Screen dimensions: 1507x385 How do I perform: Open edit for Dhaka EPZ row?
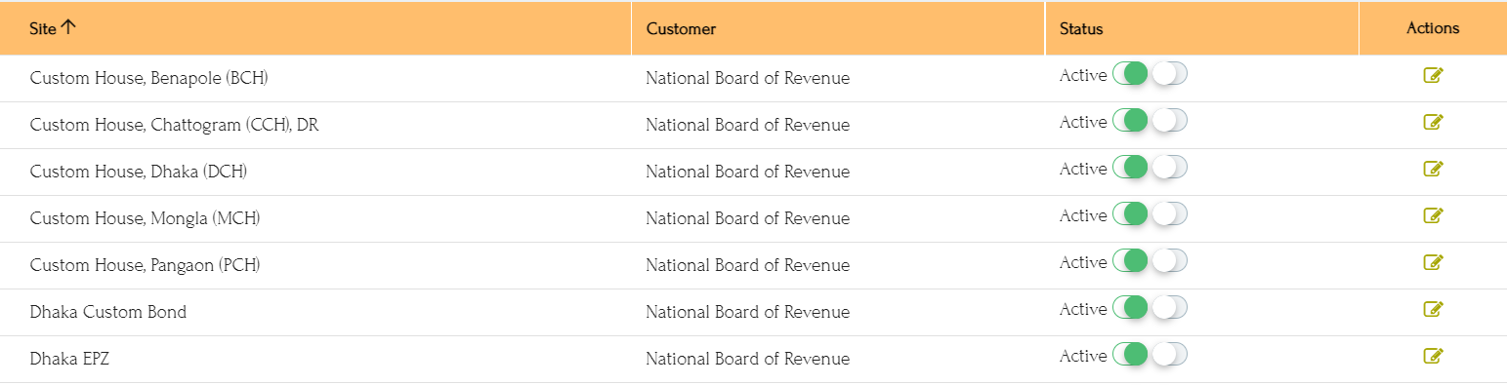1433,356
